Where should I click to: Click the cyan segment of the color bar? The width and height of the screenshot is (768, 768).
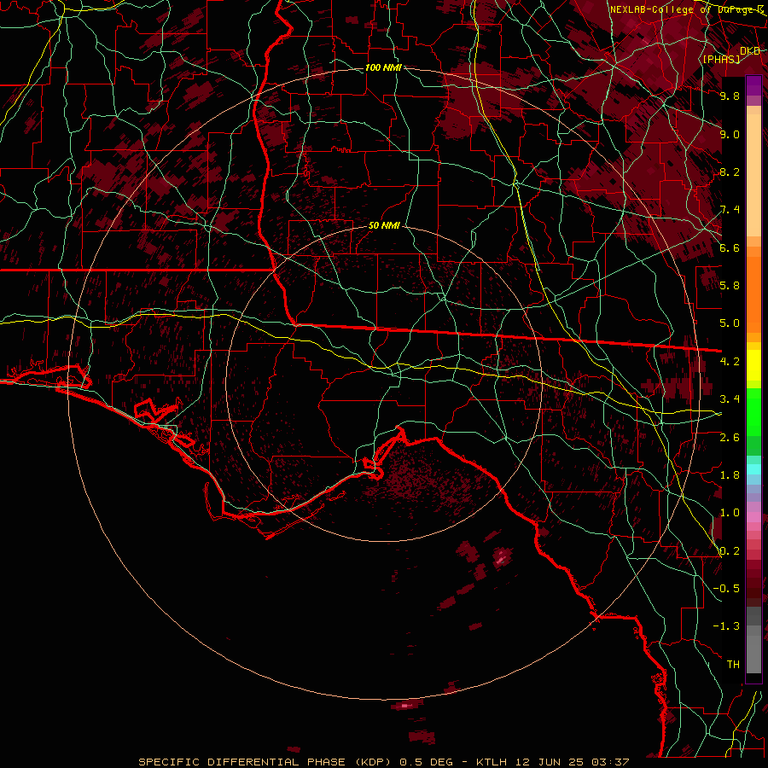753,469
